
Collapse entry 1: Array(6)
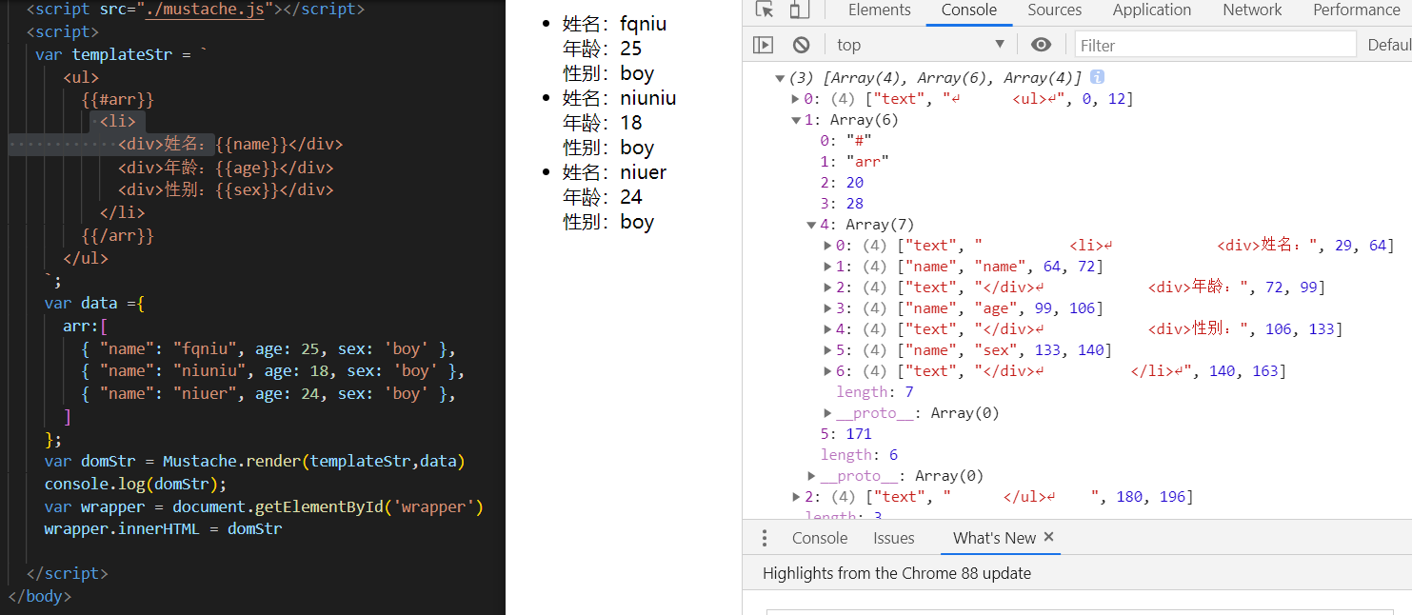796,120
